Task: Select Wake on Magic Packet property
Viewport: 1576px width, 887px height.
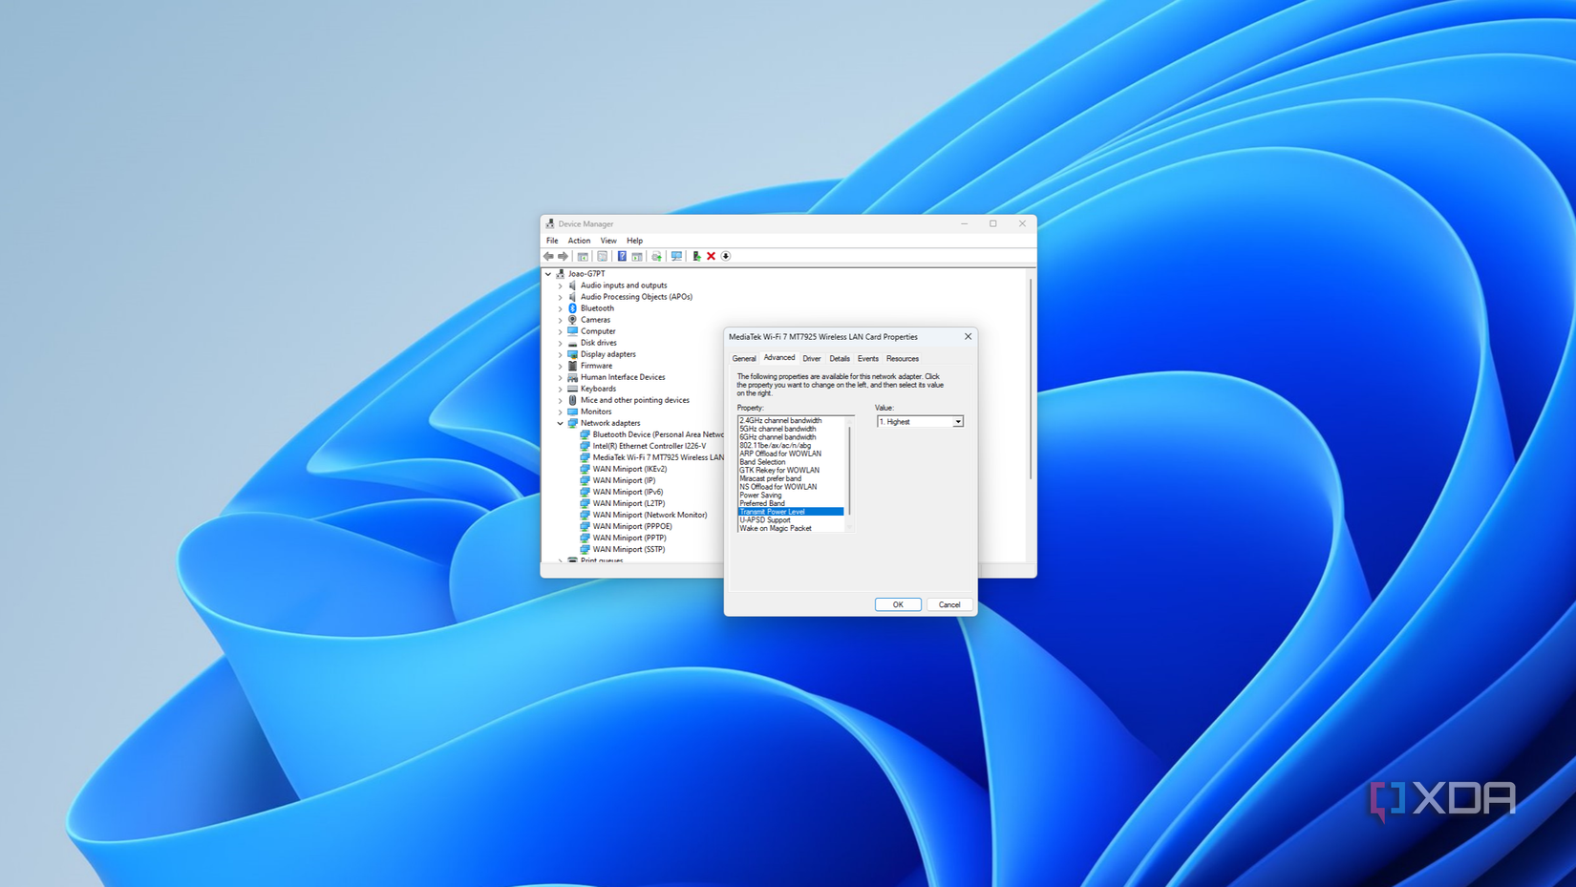Action: 791,528
